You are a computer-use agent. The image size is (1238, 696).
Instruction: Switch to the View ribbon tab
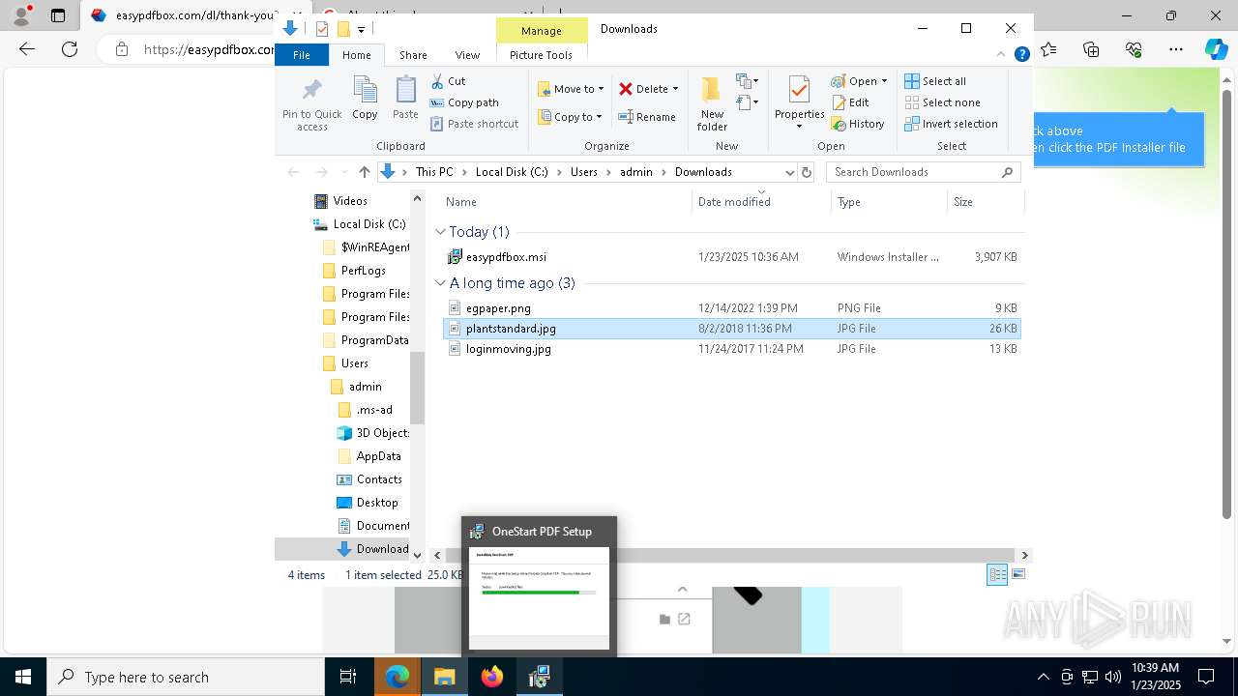[x=467, y=55]
